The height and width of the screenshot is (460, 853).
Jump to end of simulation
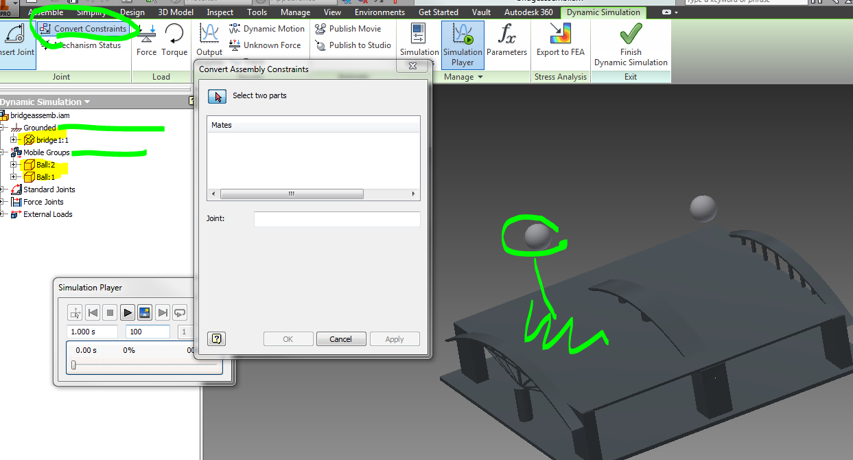coord(163,313)
